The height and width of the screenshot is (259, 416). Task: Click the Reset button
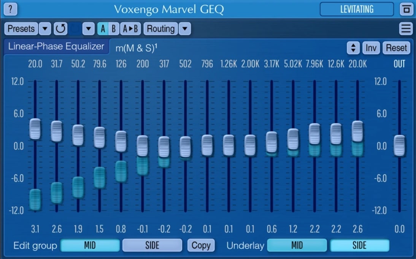[397, 48]
